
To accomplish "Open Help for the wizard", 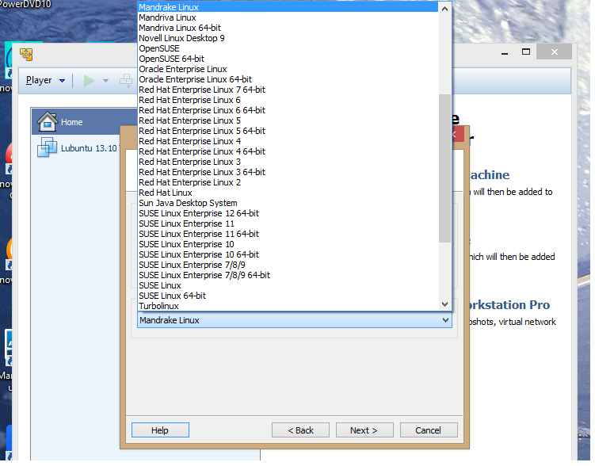I will tap(160, 430).
